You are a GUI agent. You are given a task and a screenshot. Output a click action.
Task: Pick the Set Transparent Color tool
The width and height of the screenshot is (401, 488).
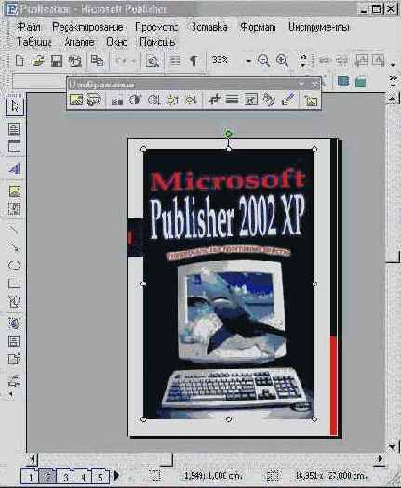point(288,99)
